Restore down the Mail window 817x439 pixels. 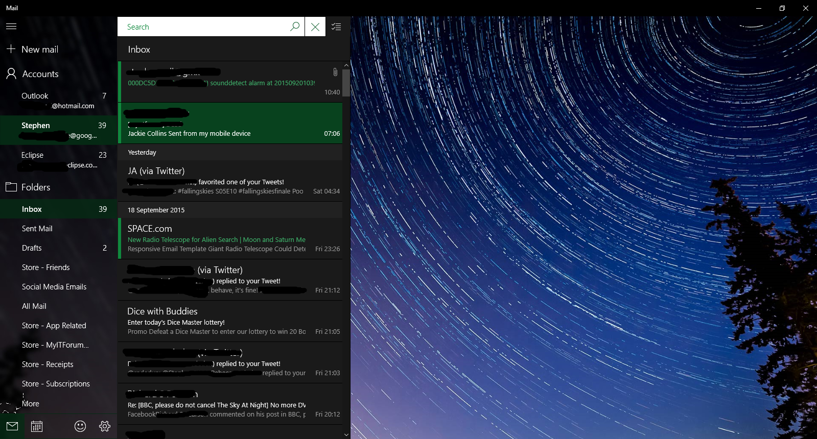782,8
